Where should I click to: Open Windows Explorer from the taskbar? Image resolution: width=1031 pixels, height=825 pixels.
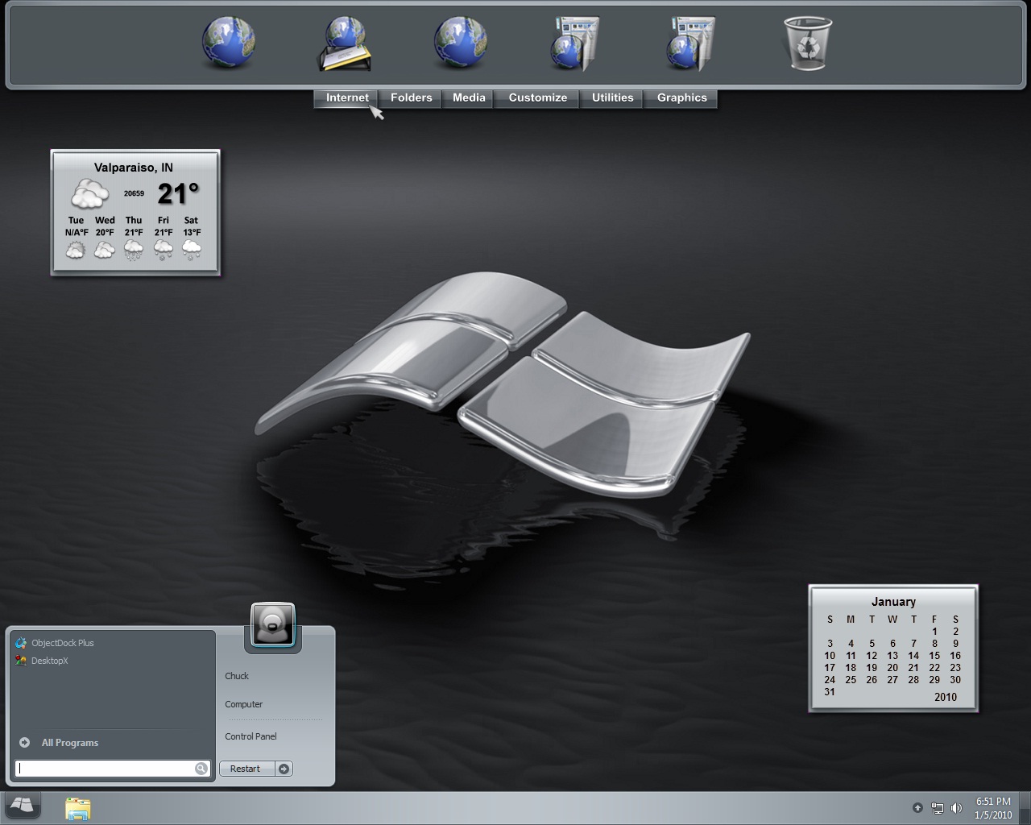[x=78, y=808]
